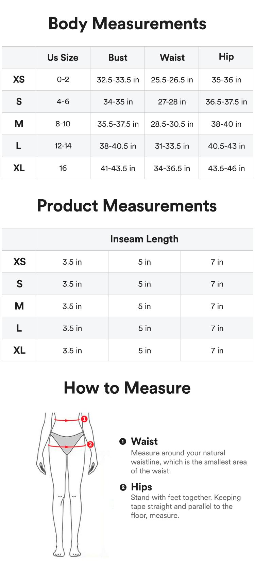Click the 43.5-46 in hip cell

click(226, 168)
